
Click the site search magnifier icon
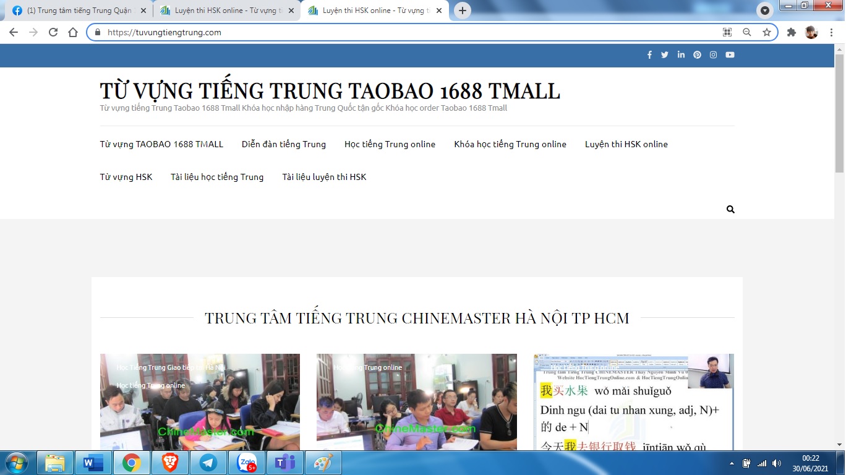coord(730,210)
